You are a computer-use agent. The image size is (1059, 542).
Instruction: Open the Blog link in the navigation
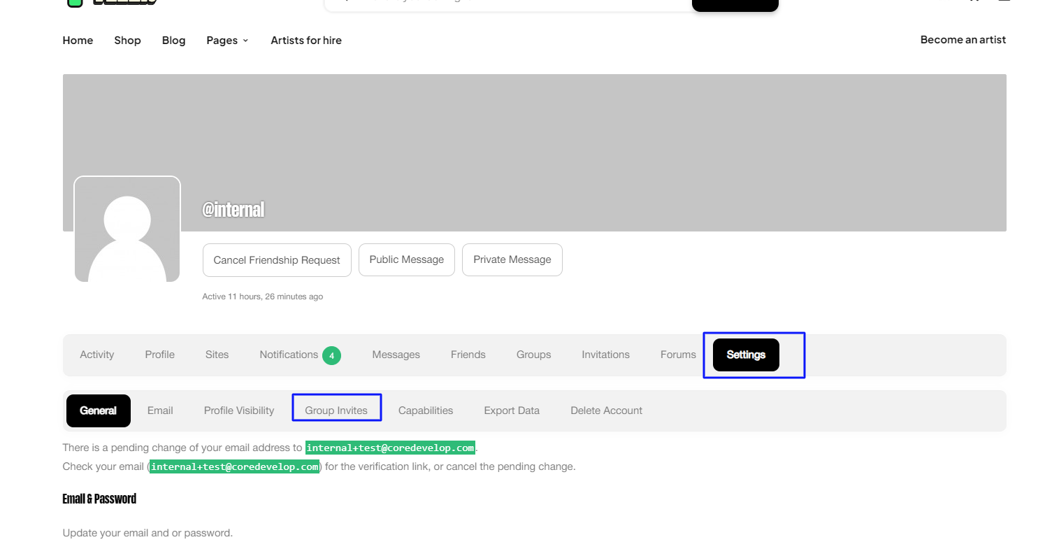pos(173,41)
